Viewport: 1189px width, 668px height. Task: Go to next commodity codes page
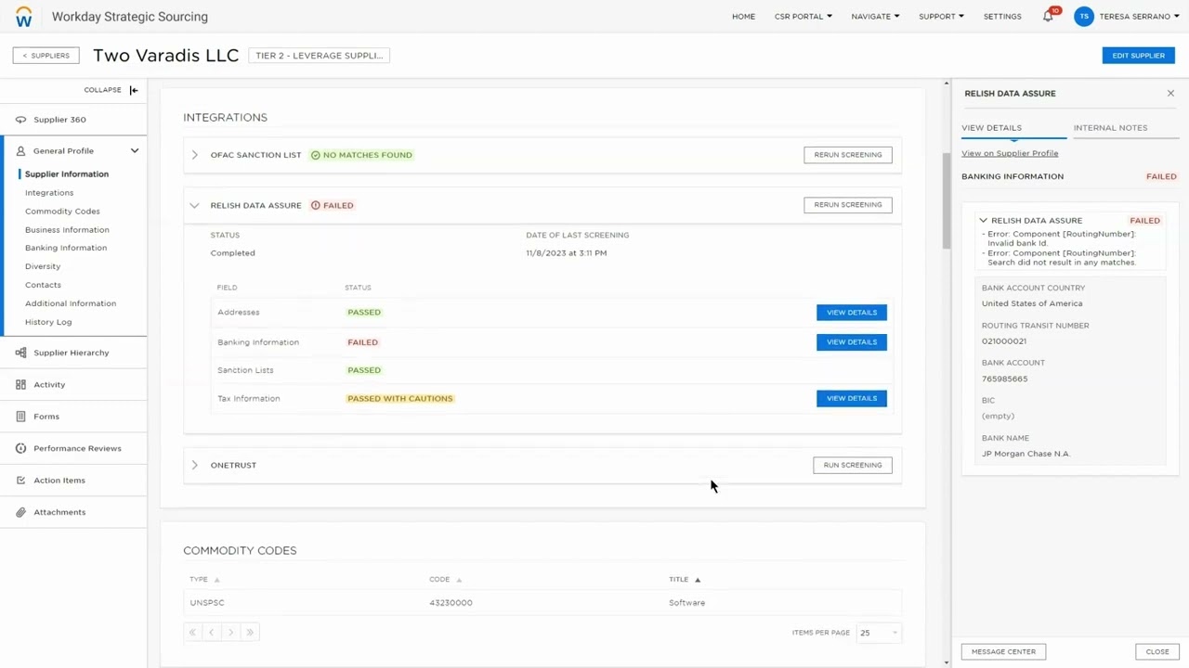[x=230, y=633]
